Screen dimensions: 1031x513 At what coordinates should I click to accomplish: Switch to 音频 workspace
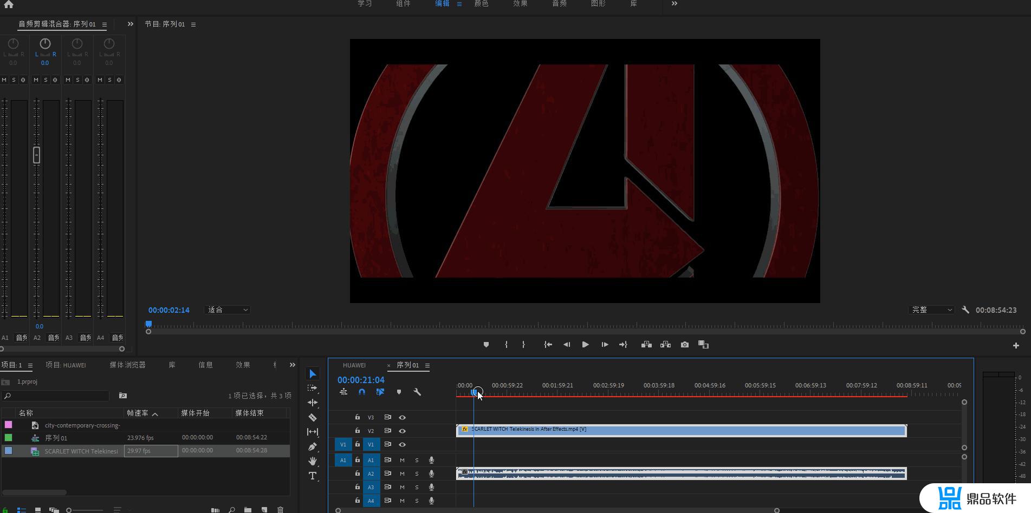click(559, 4)
